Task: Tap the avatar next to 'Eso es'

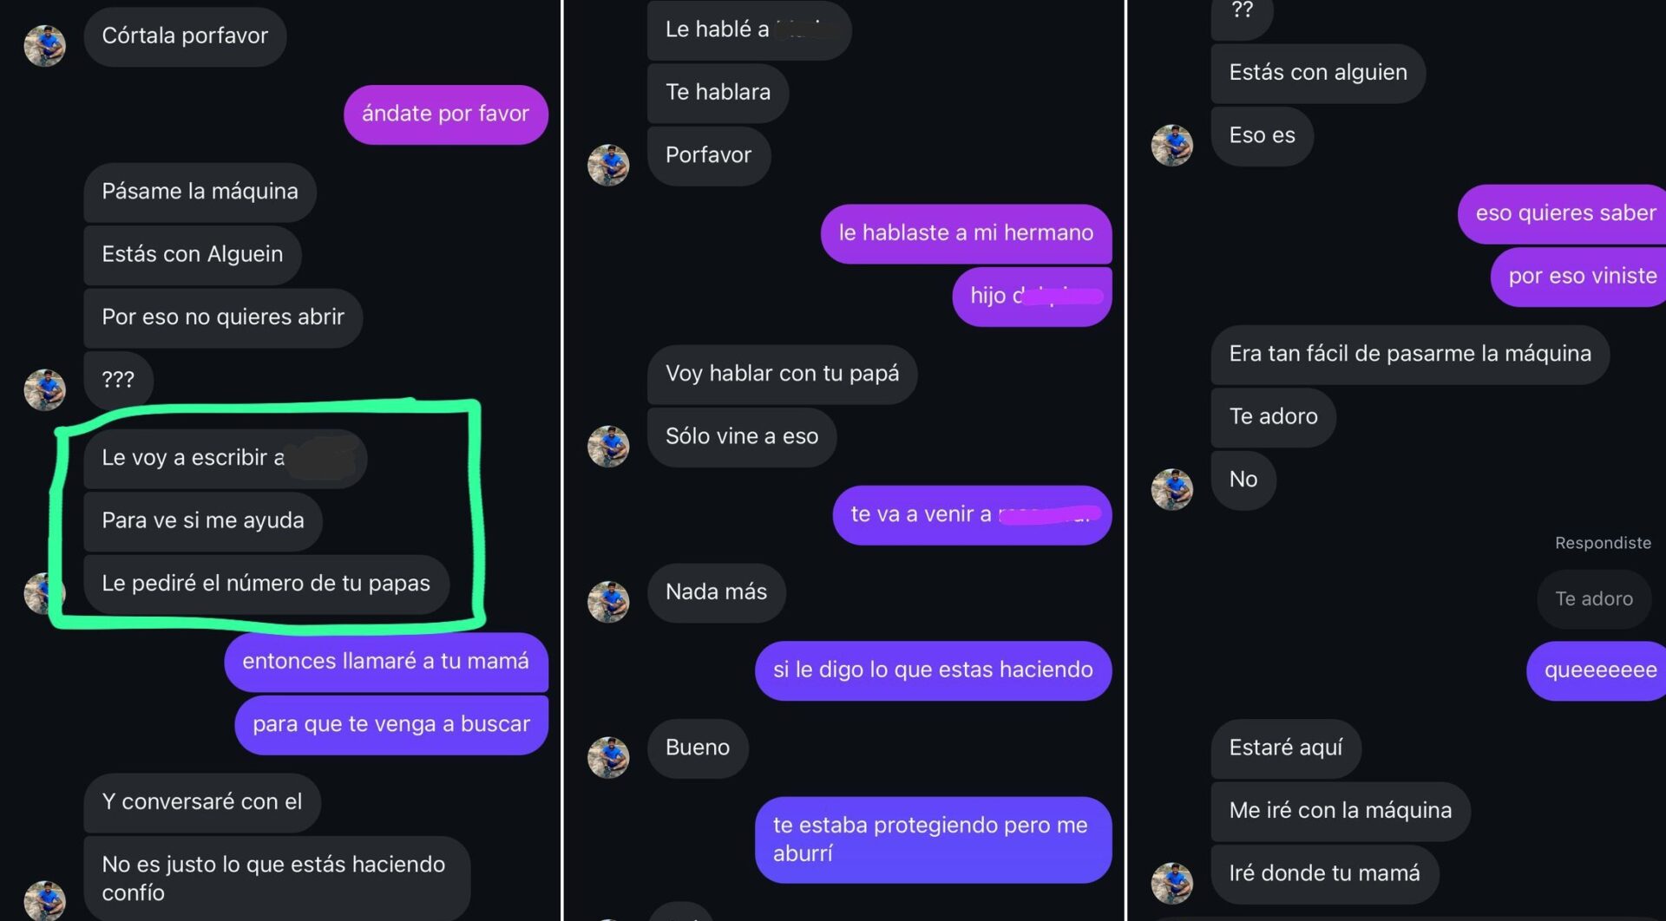Action: [1172, 145]
